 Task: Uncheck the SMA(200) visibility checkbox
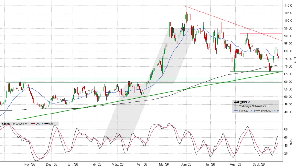275,111
